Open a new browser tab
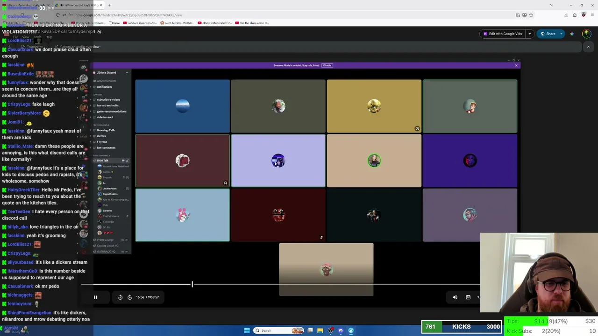 click(x=109, y=5)
